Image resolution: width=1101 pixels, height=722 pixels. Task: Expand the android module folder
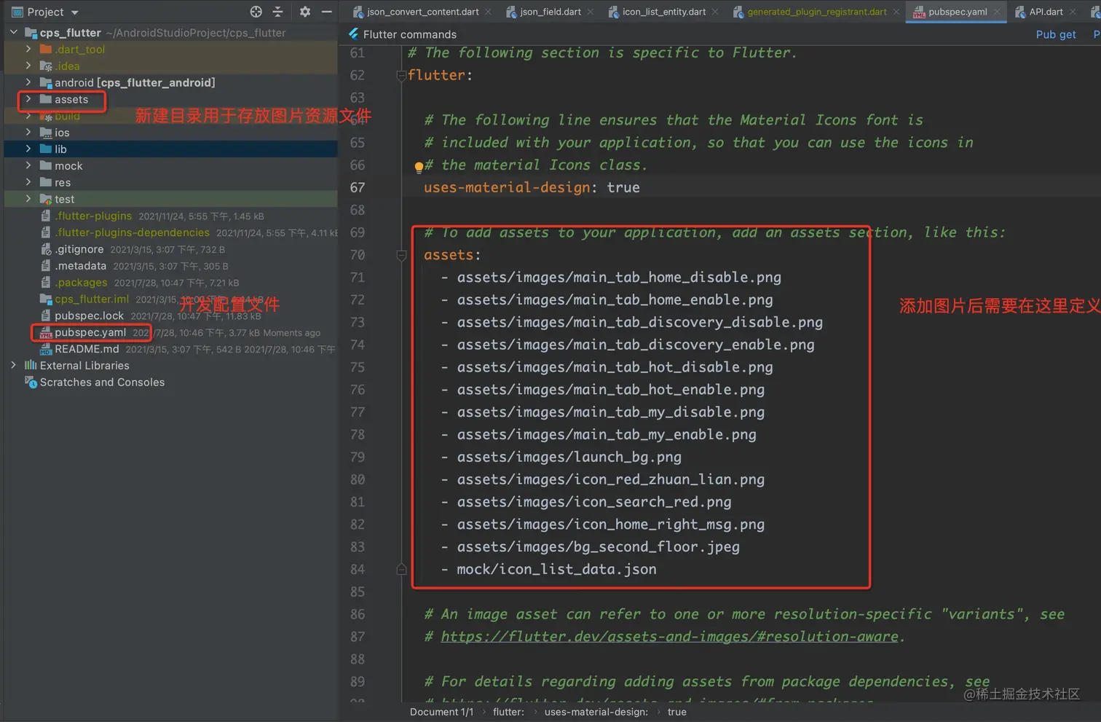(x=28, y=82)
